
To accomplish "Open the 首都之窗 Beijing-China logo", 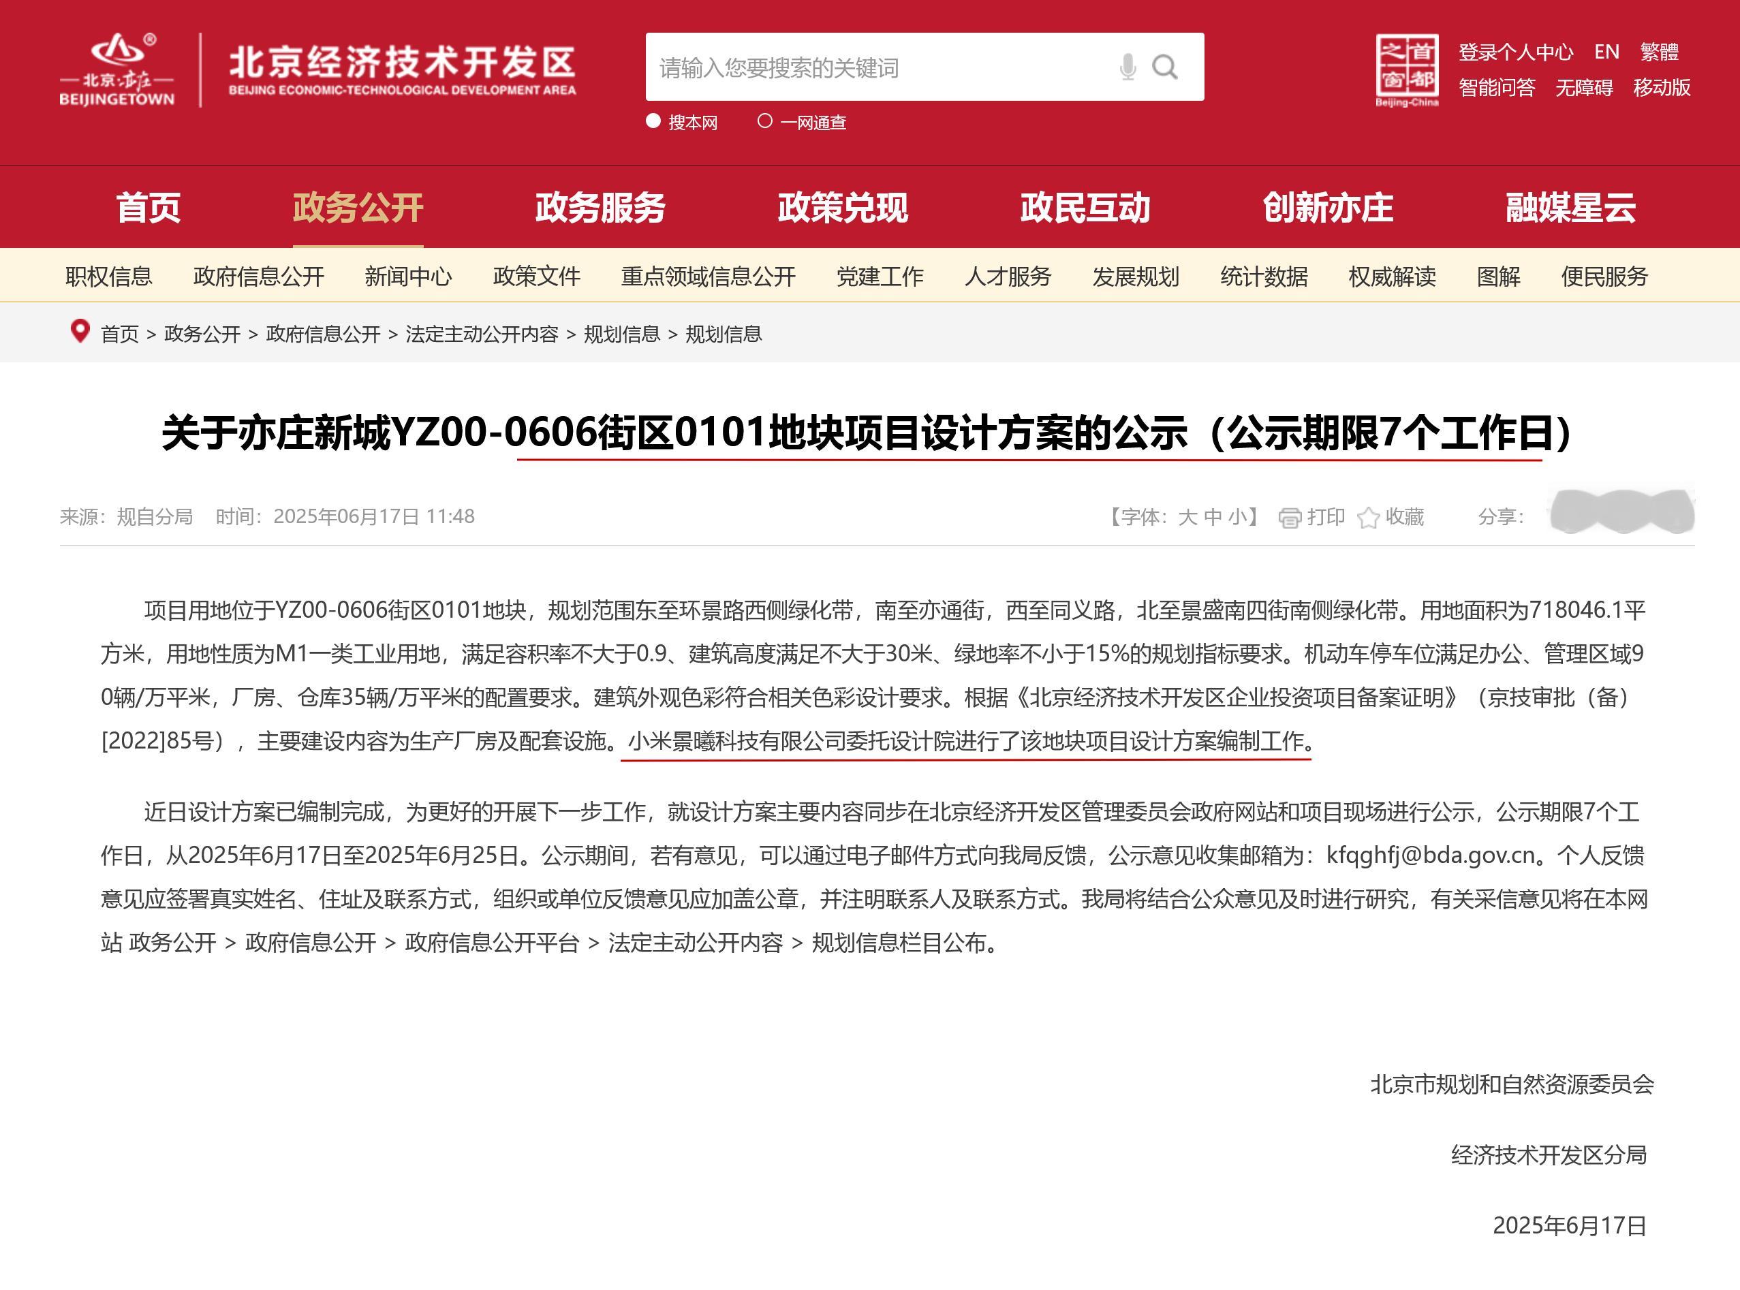I will click(1407, 70).
